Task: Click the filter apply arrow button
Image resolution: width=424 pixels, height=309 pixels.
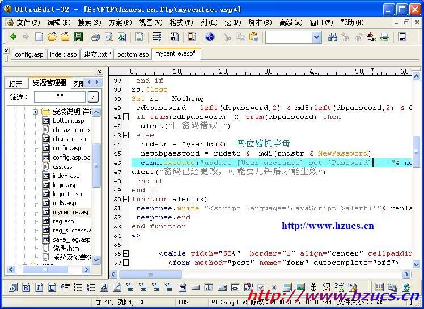Action: [93, 97]
